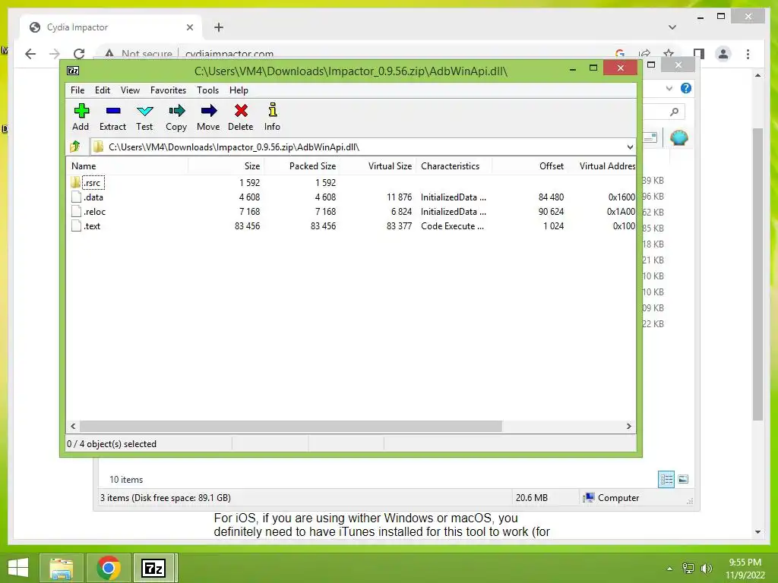This screenshot has width=778, height=583.
Task: Open the Tools menu
Action: click(x=207, y=90)
